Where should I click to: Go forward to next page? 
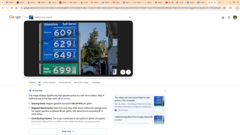coord(7,8)
